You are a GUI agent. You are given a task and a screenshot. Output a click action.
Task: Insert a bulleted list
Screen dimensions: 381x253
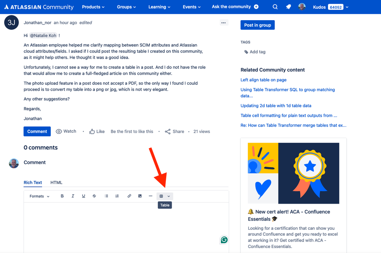[x=106, y=196]
